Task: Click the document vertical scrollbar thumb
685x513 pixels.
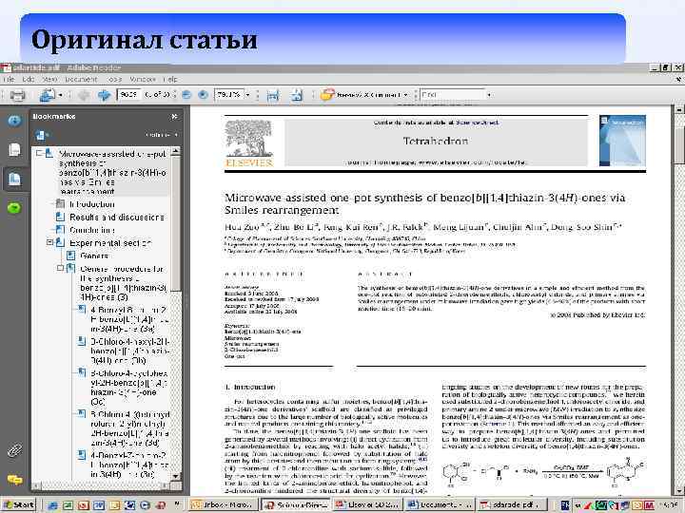Action: pyautogui.click(x=679, y=145)
